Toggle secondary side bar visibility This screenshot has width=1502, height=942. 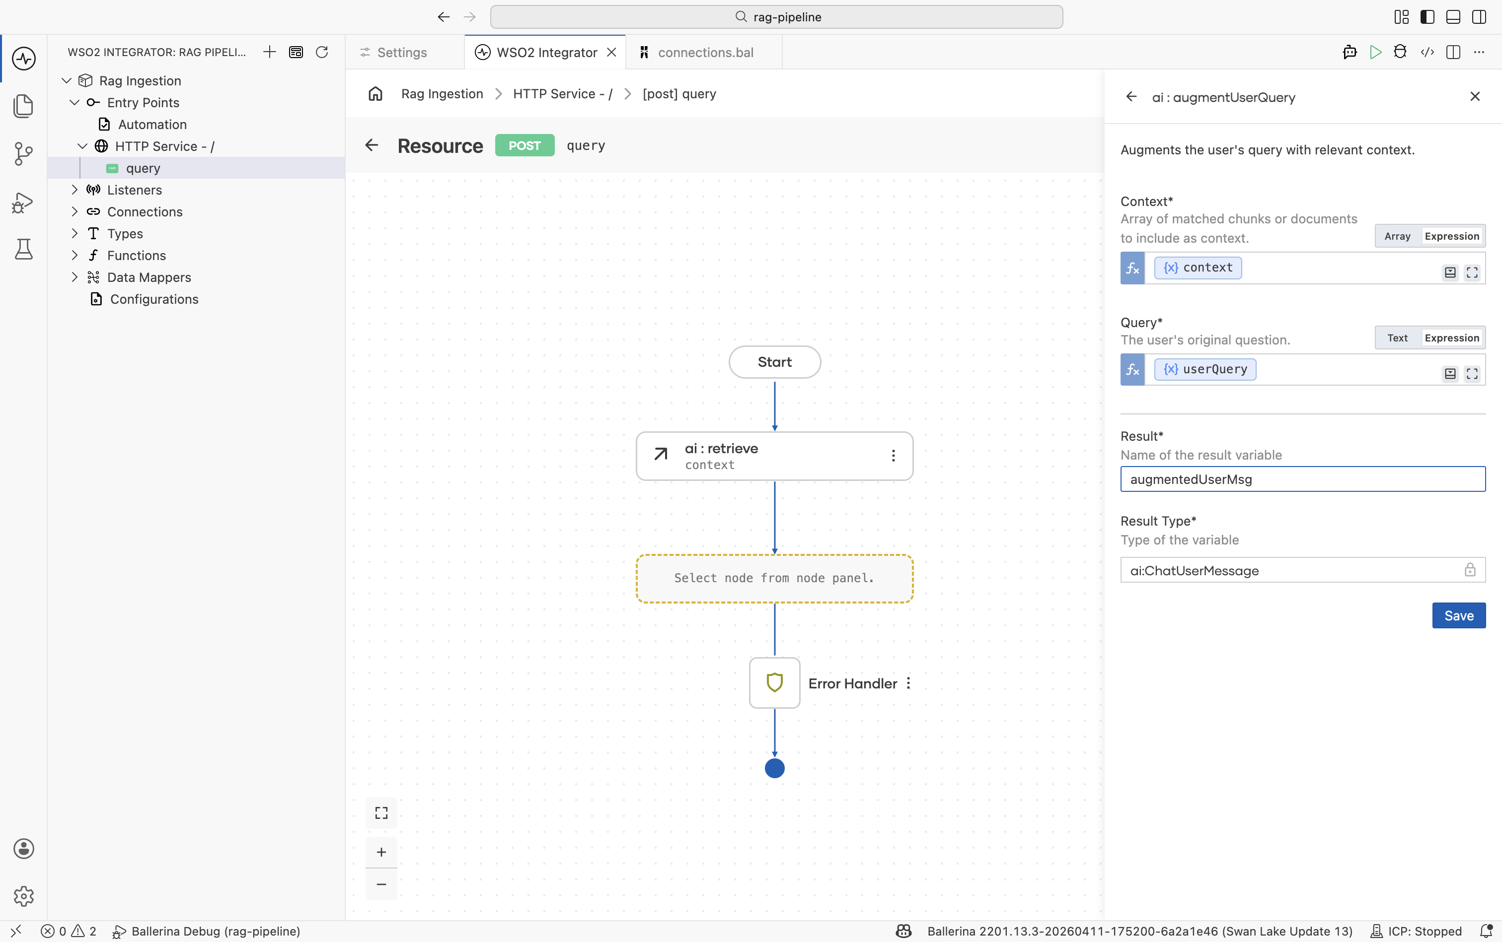click(1479, 17)
